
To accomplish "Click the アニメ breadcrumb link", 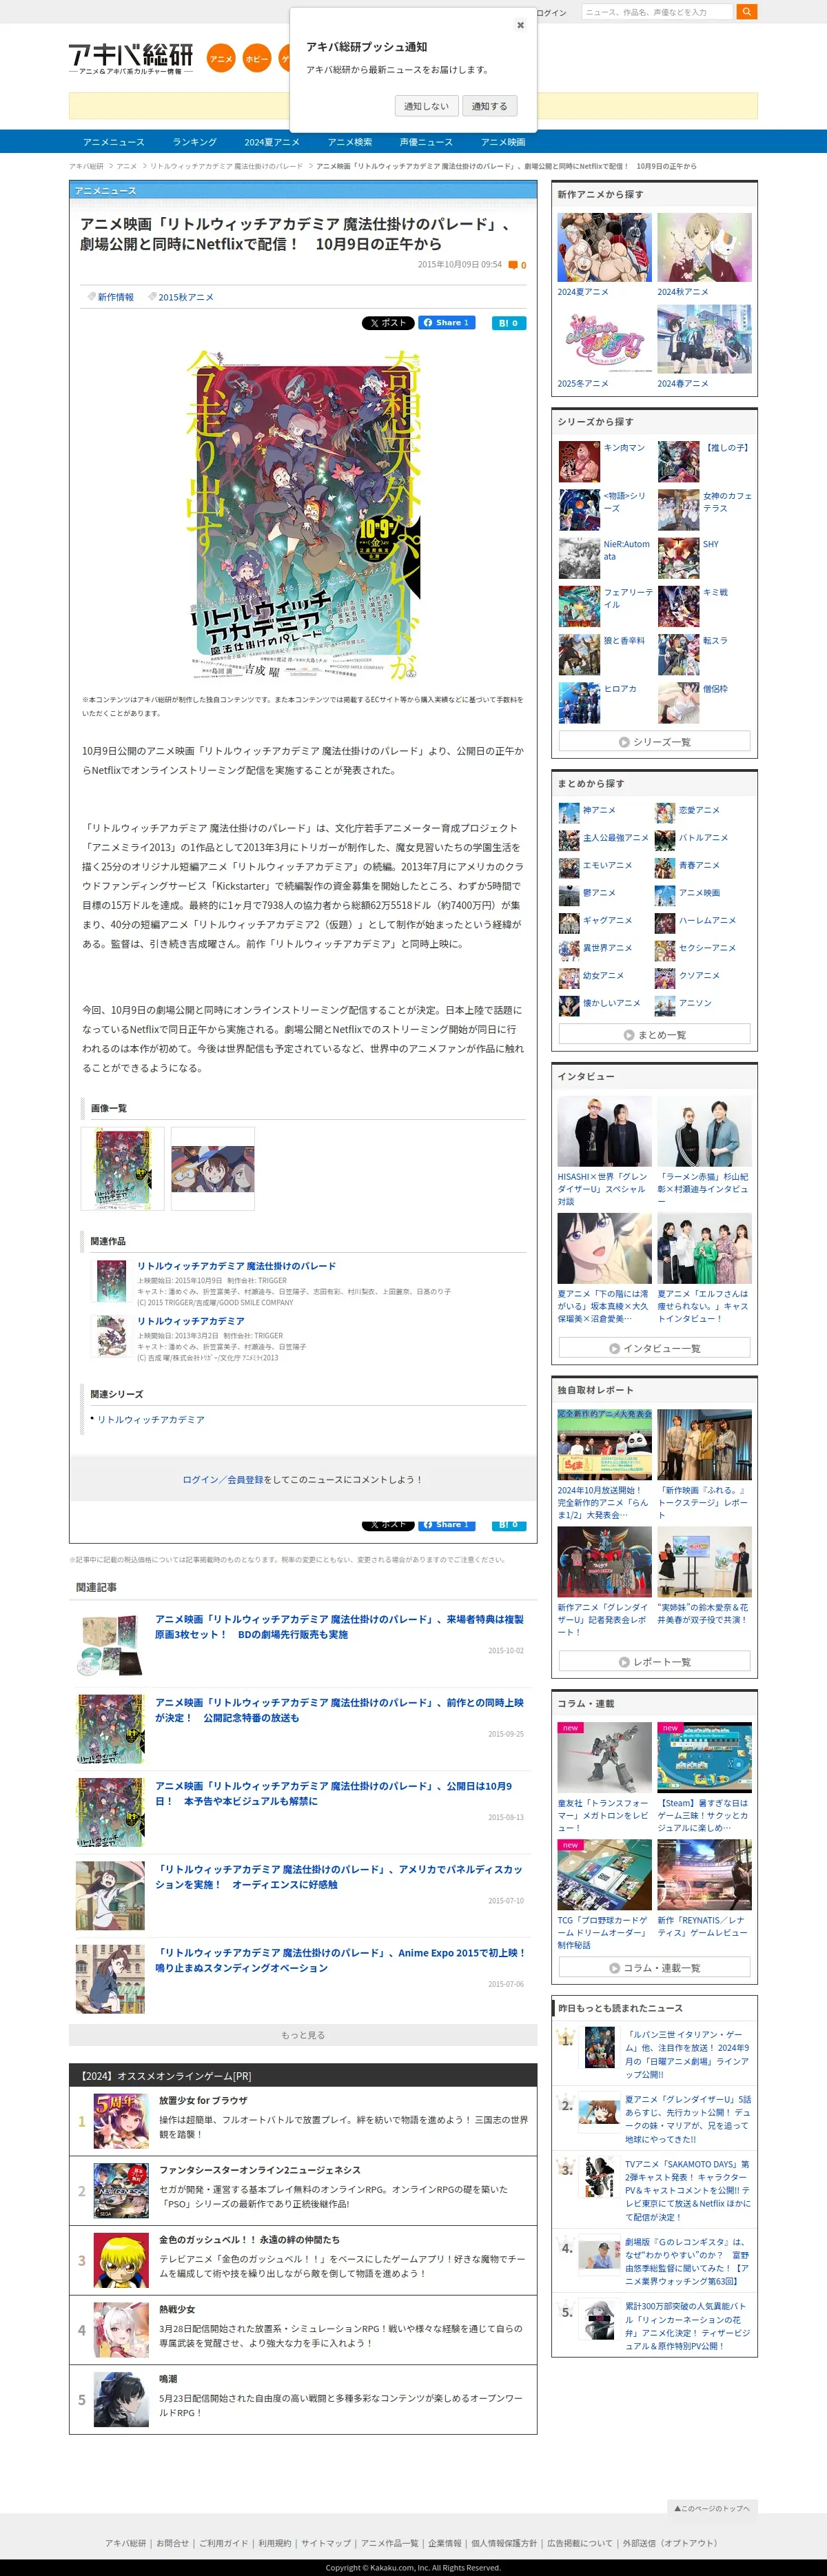I will (126, 166).
